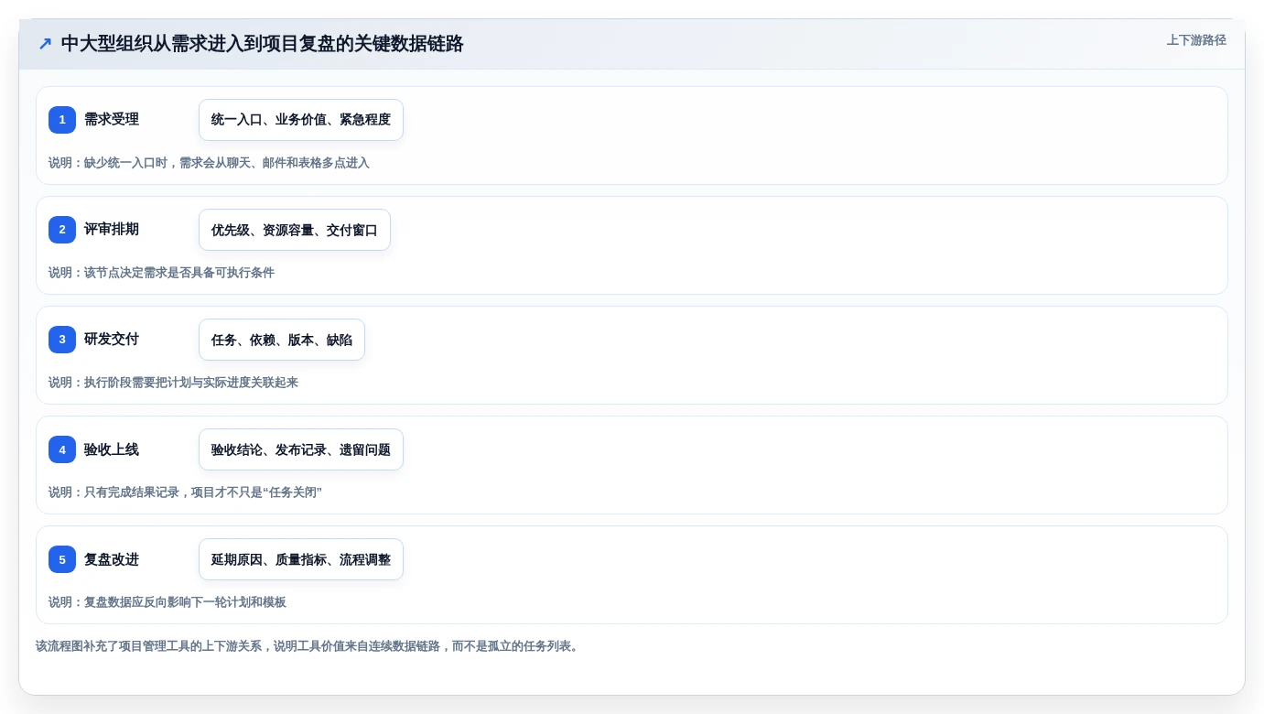1264x714 pixels.
Task: Select the 研发交付 step name
Action: (112, 339)
